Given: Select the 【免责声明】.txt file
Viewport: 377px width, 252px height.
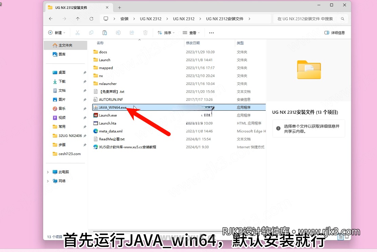Looking at the screenshot, I should [179, 92].
